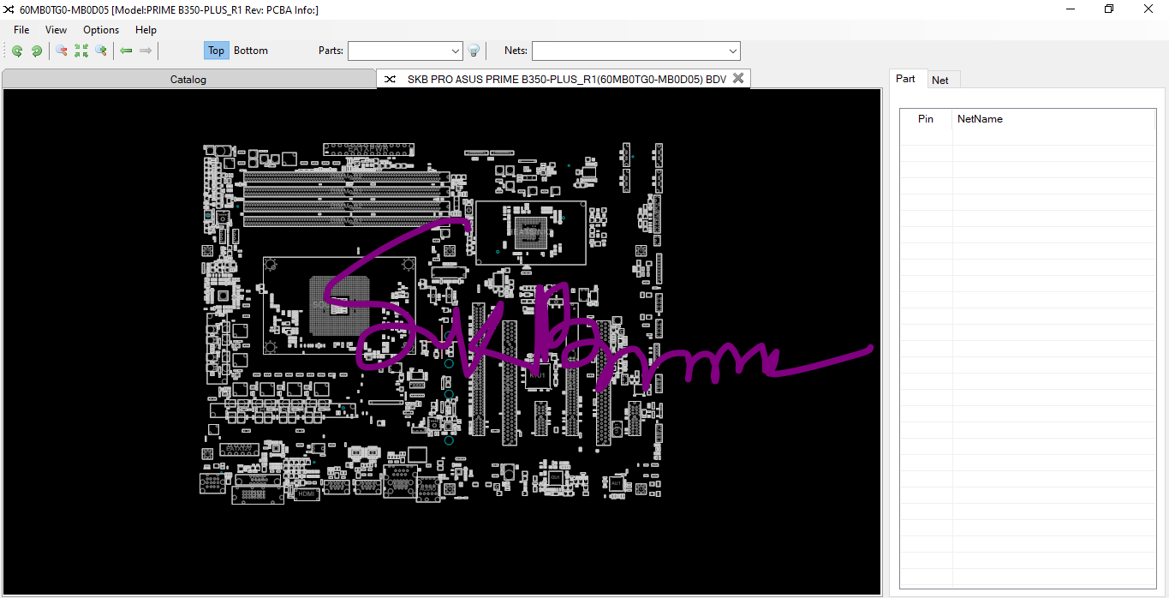Switch to the Part tab
Screen dimensions: 1169x598
[906, 79]
